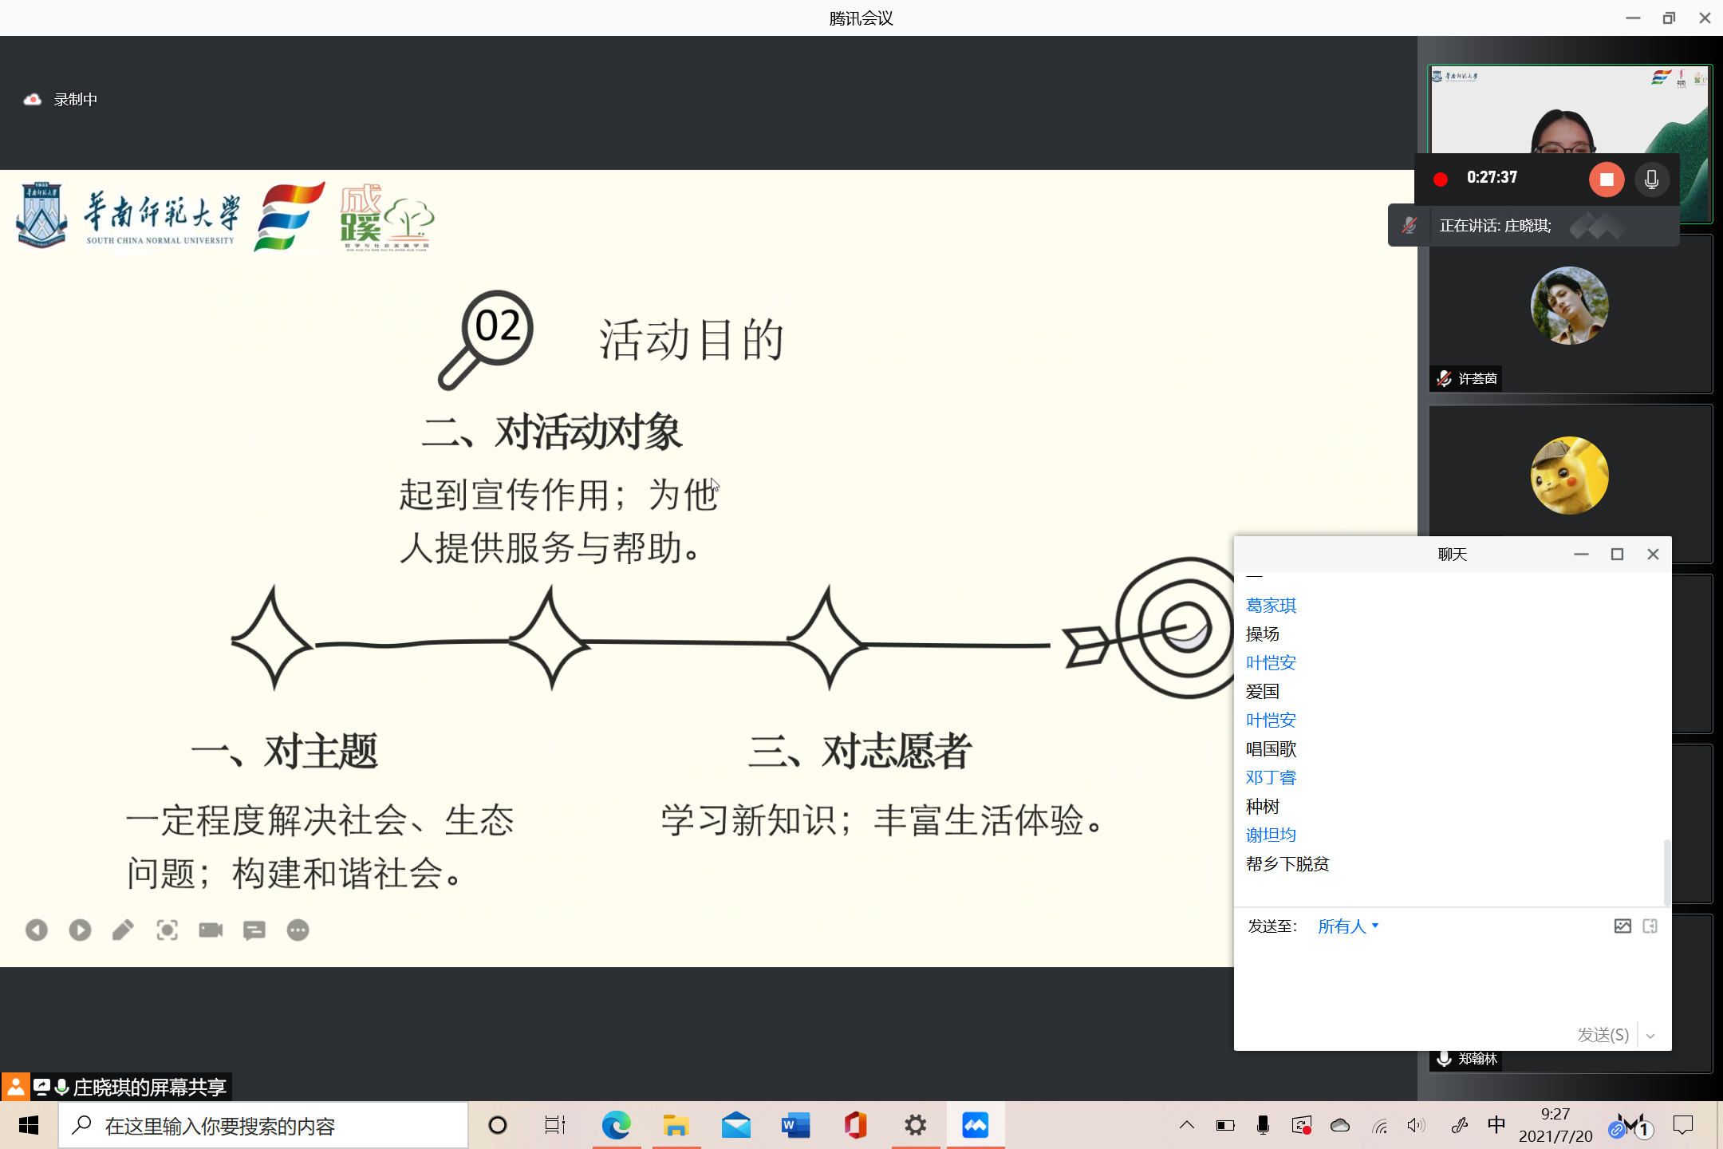Open the notification center icon
Image resolution: width=1723 pixels, height=1149 pixels.
[x=1683, y=1126]
